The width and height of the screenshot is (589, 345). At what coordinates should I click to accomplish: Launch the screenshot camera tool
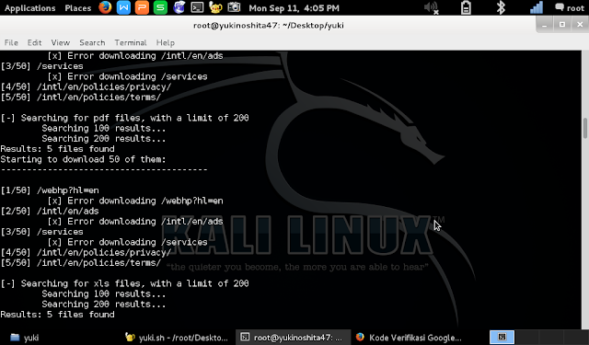coord(234,7)
